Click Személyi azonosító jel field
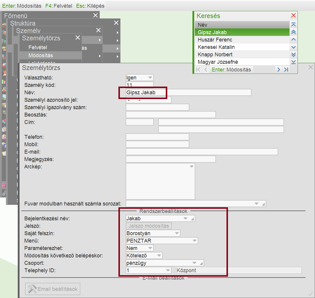This screenshot has width=315, height=298. 149,100
